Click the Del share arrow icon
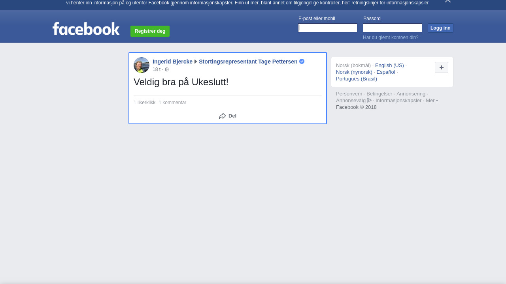Image resolution: width=506 pixels, height=284 pixels. click(x=223, y=116)
